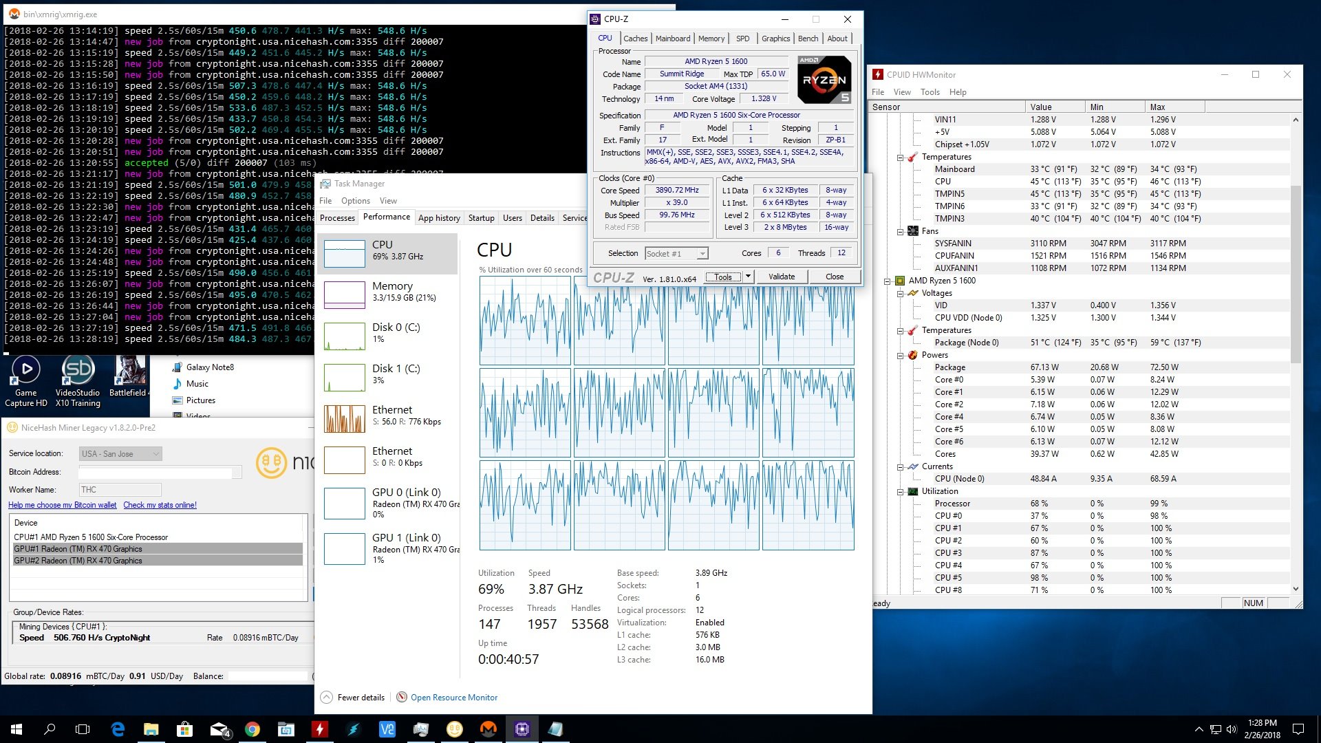Open VideoStudio X10 Training desktop shortcut
This screenshot has height=743, width=1321.
(x=78, y=382)
